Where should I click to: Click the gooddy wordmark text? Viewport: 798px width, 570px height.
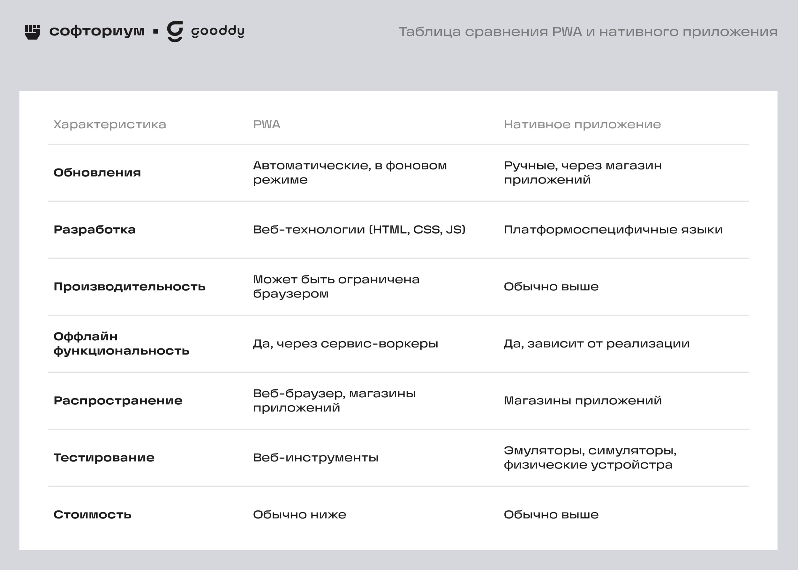218,31
